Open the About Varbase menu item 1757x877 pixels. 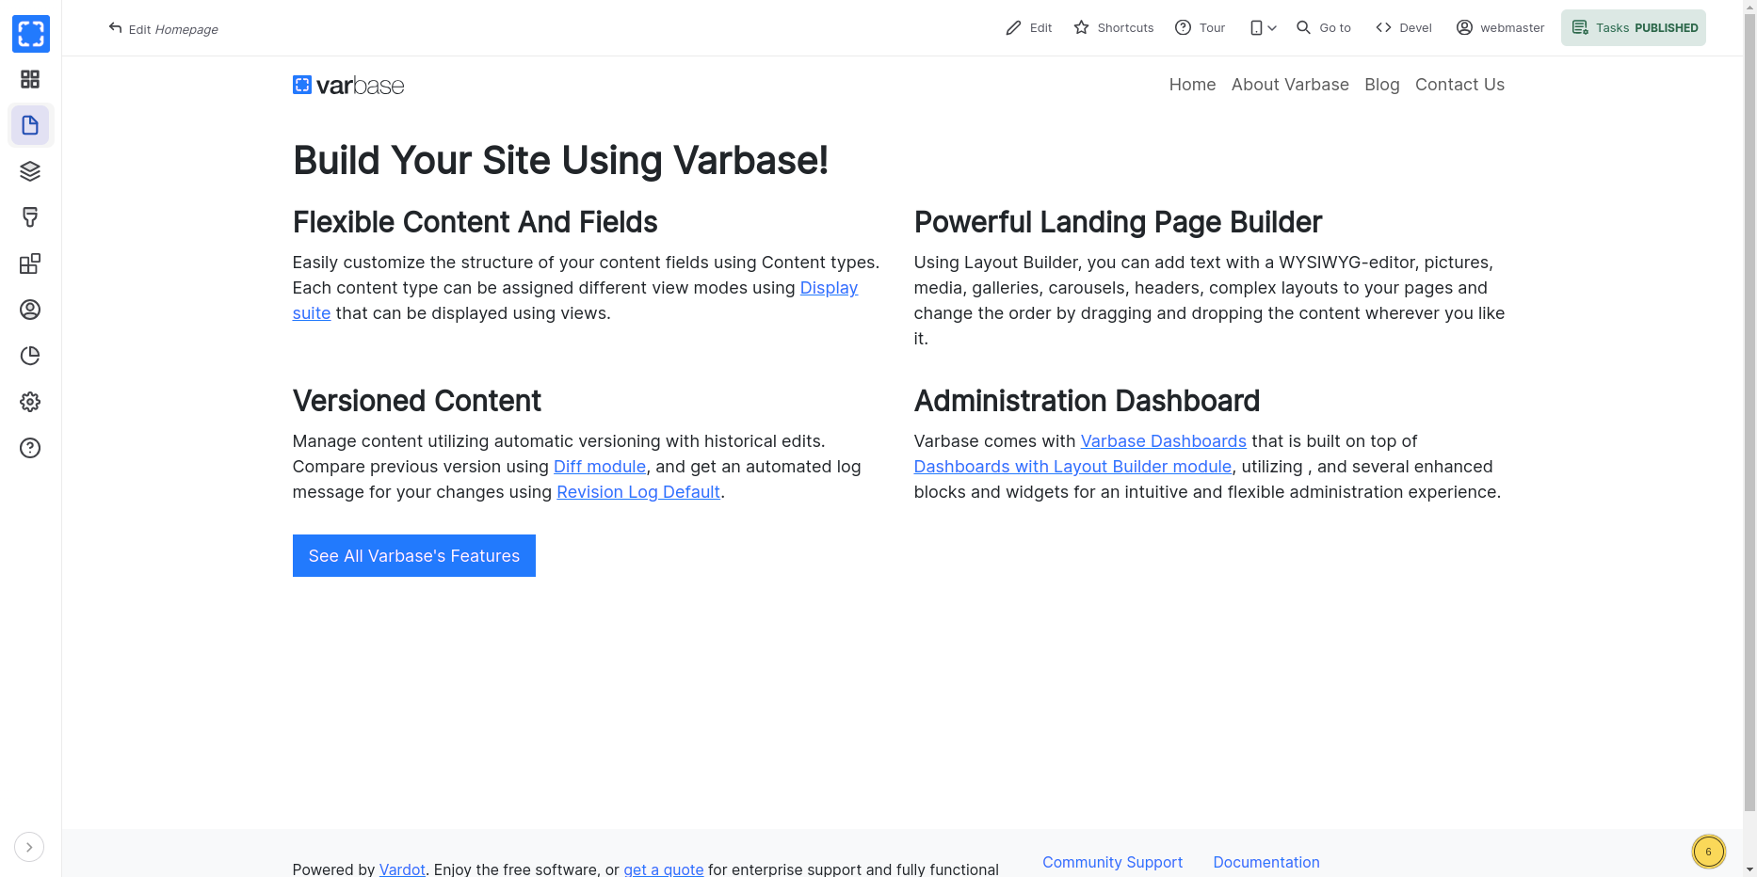(1290, 85)
